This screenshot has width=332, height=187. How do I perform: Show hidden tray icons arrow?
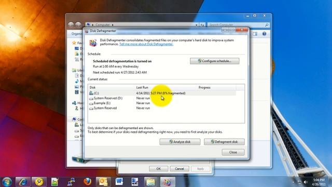(293, 182)
